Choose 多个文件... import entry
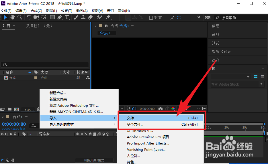The image size is (268, 164). click(161, 125)
